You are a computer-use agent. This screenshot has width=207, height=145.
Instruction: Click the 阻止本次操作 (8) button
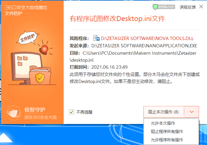click(163, 112)
